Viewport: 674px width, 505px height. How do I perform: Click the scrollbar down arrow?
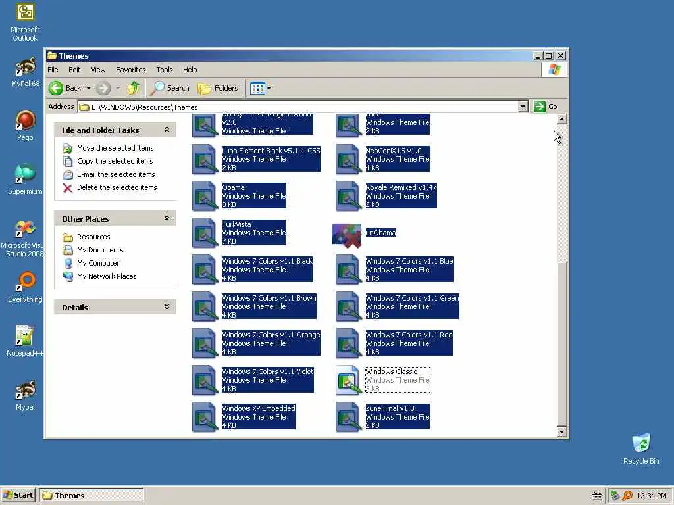tap(561, 432)
